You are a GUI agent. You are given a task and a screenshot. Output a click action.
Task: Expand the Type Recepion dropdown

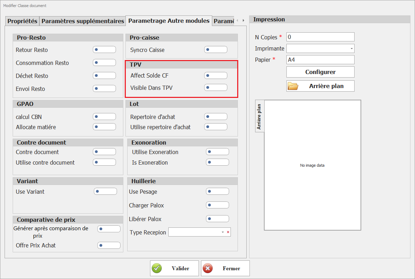222,232
